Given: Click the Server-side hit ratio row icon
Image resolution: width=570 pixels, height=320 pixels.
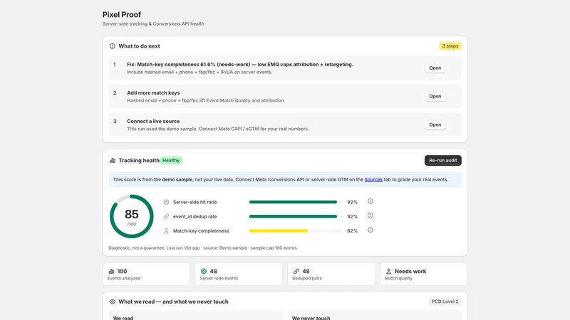Looking at the screenshot, I should (166, 202).
